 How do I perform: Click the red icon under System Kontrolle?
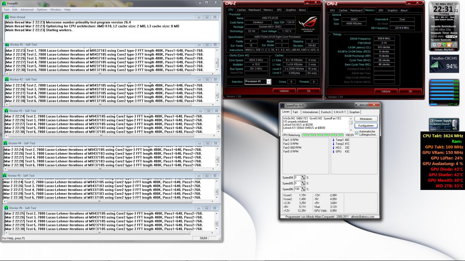pos(439,45)
